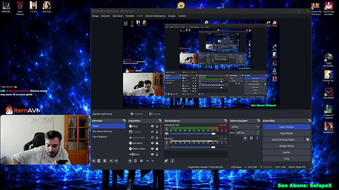Viewport: 339px width, 190px height.
Task: Open Counter-Strike 2 desktop shortcut
Action: pos(329,77)
